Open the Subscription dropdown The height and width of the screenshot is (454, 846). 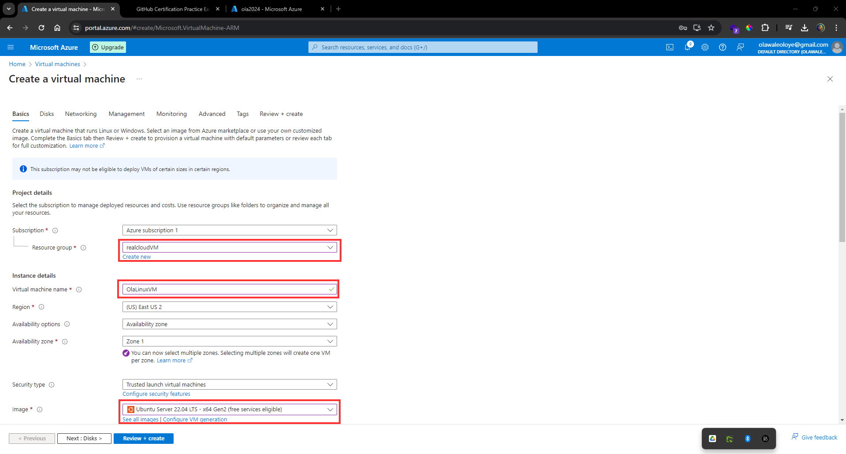click(x=230, y=230)
